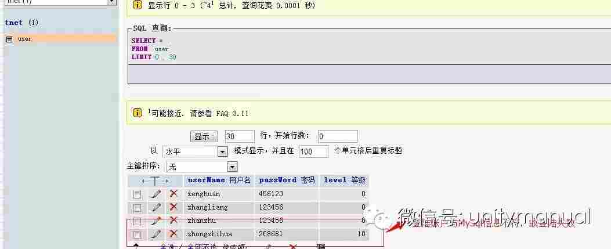Select the zenghuan username cell
This screenshot has width=611, height=249.
219,194
